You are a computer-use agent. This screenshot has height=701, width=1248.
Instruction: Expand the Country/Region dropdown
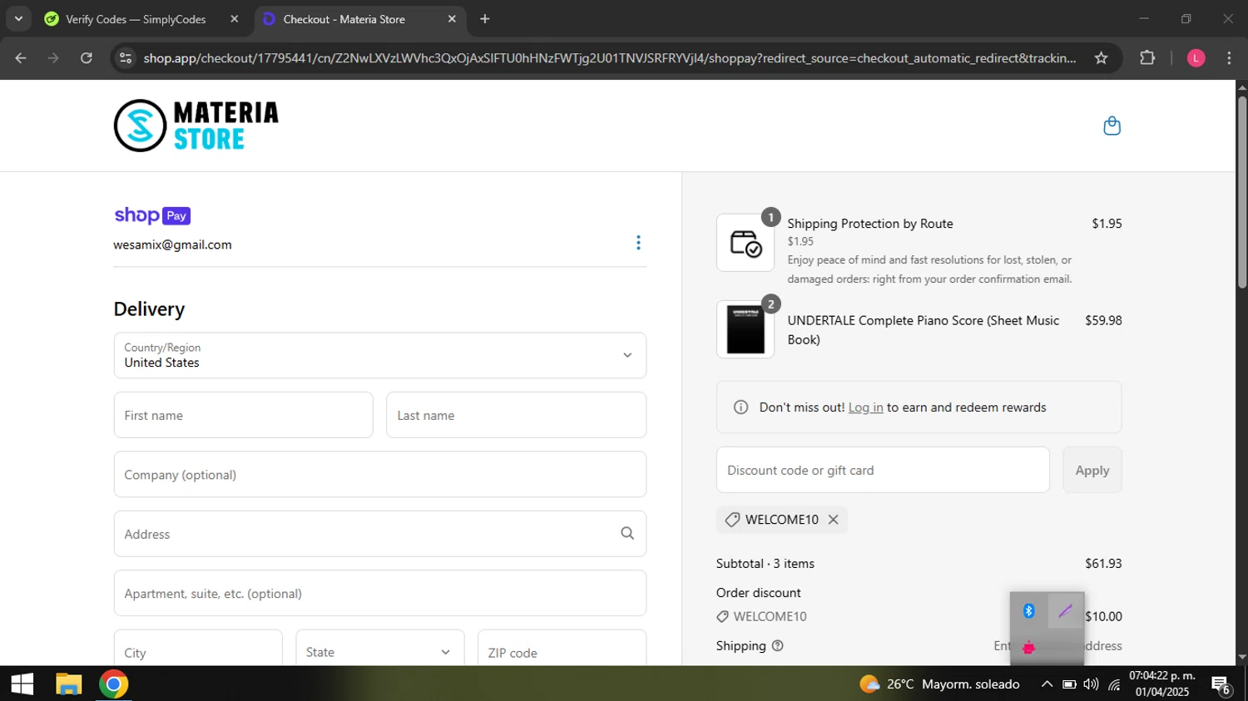pyautogui.click(x=380, y=355)
